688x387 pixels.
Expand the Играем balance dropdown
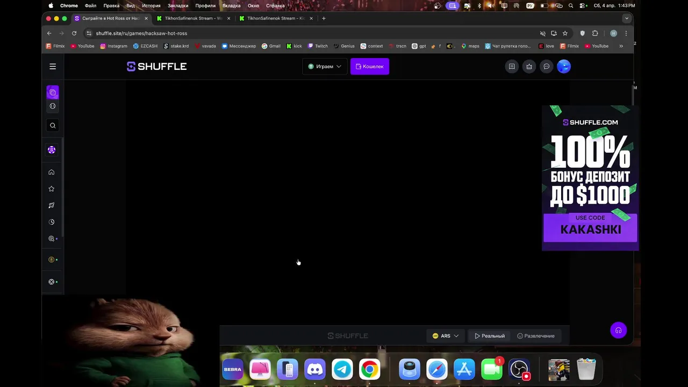(x=325, y=67)
